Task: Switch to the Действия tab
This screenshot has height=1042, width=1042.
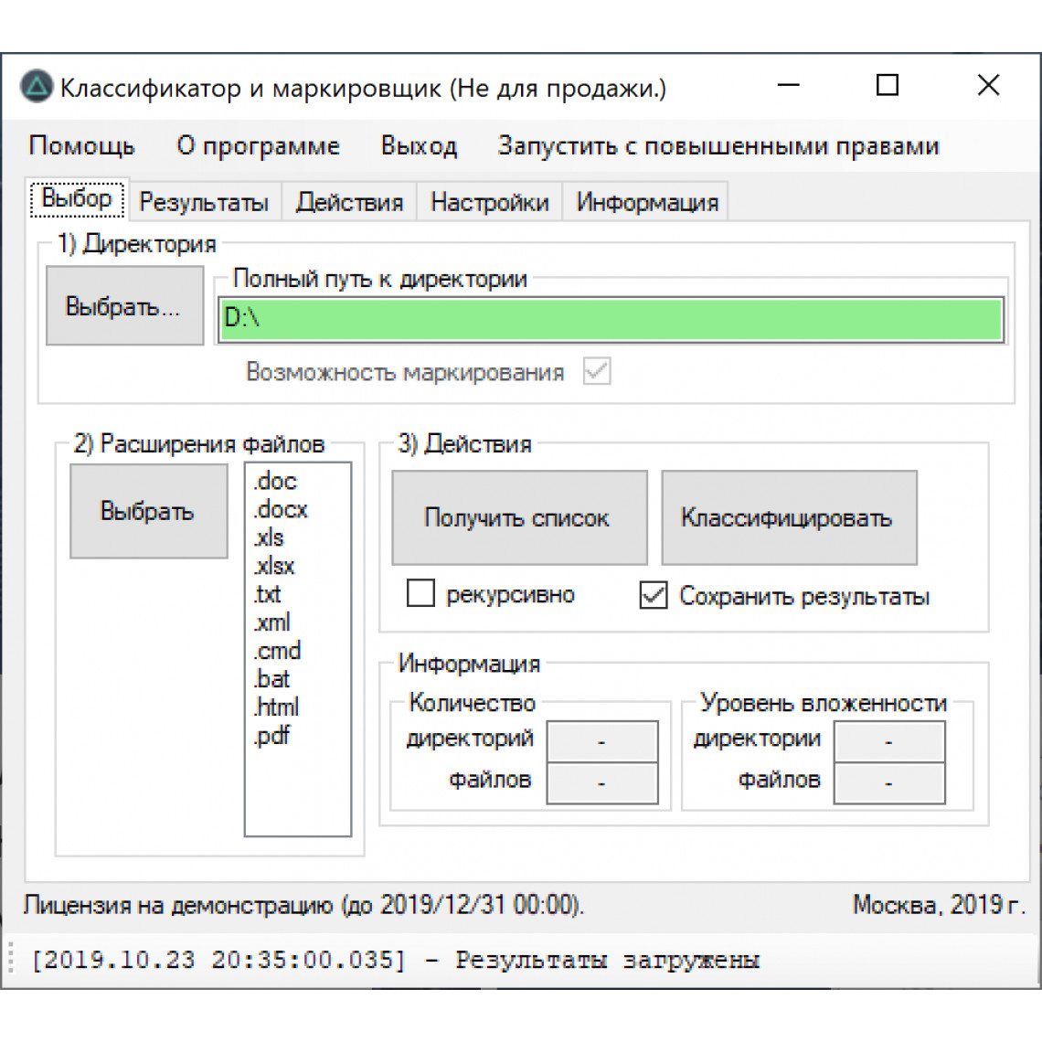Action: tap(349, 202)
